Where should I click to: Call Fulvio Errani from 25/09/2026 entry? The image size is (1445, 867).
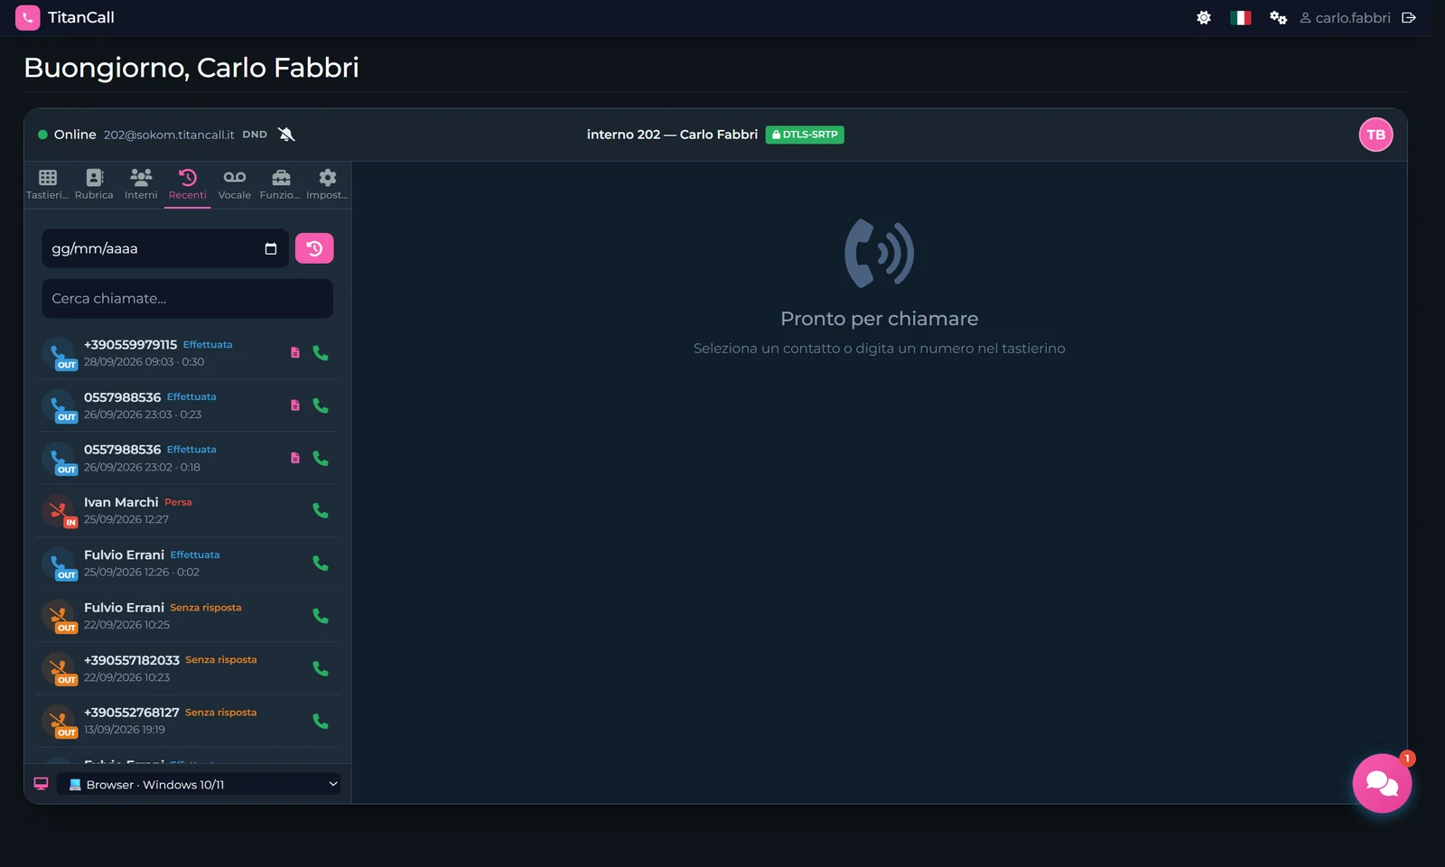tap(321, 563)
